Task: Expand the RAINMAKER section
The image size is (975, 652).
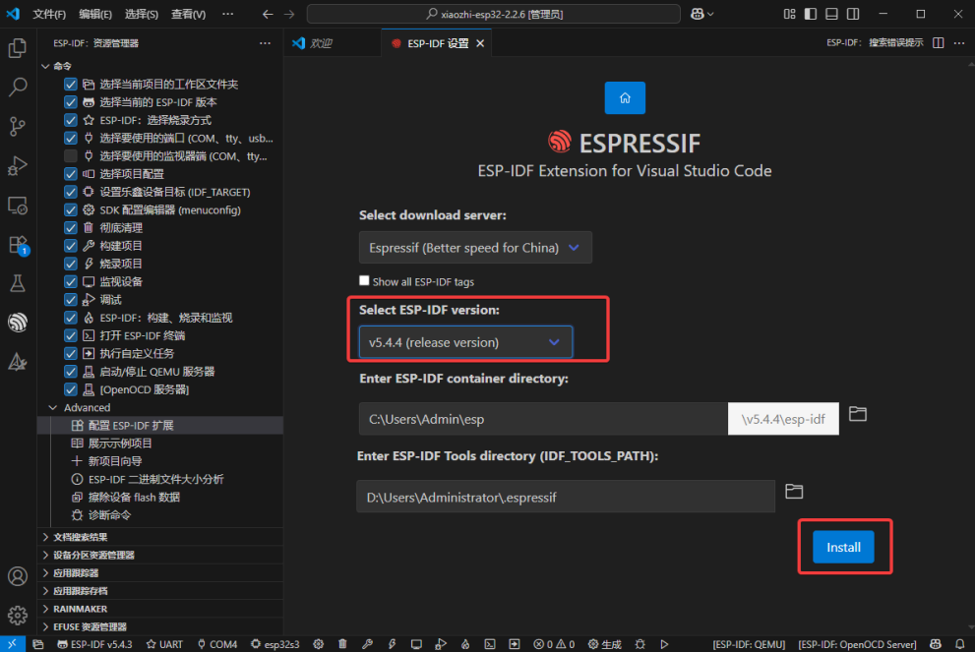Action: [45, 609]
